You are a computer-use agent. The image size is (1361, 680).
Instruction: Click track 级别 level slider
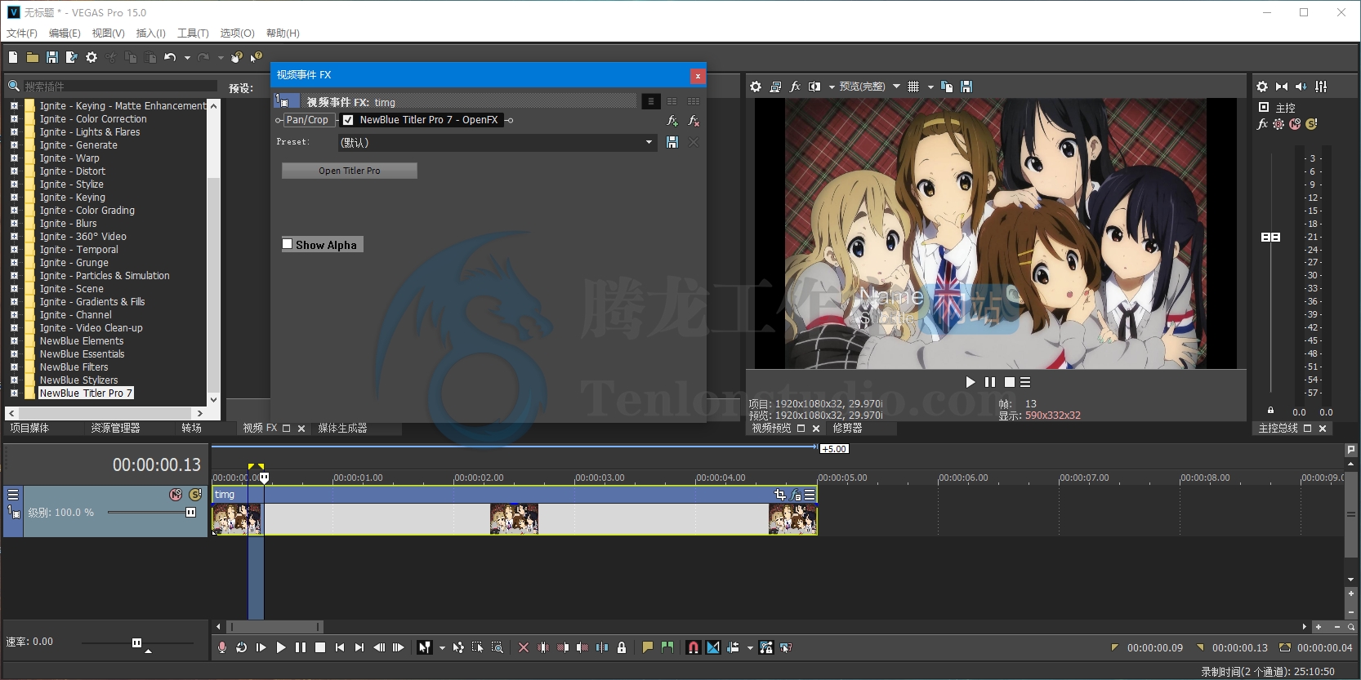click(x=152, y=513)
